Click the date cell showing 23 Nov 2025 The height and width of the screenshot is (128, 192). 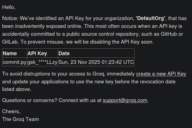[96, 62]
